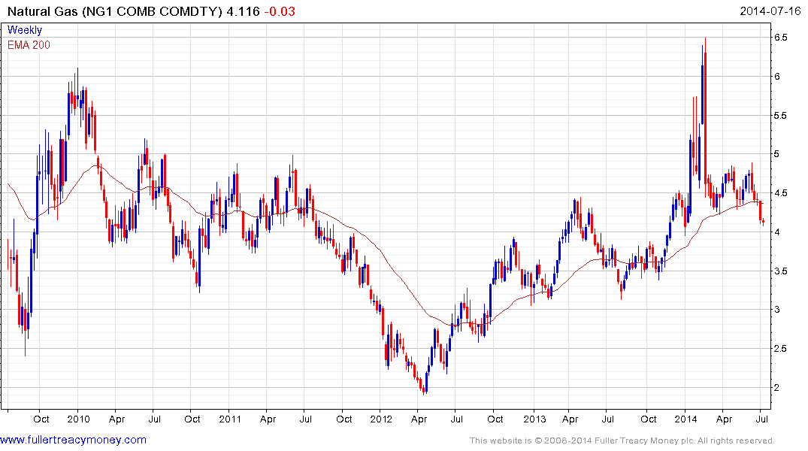The width and height of the screenshot is (808, 451).
Task: Select the 2010 marker on the time axis
Action: 79,419
